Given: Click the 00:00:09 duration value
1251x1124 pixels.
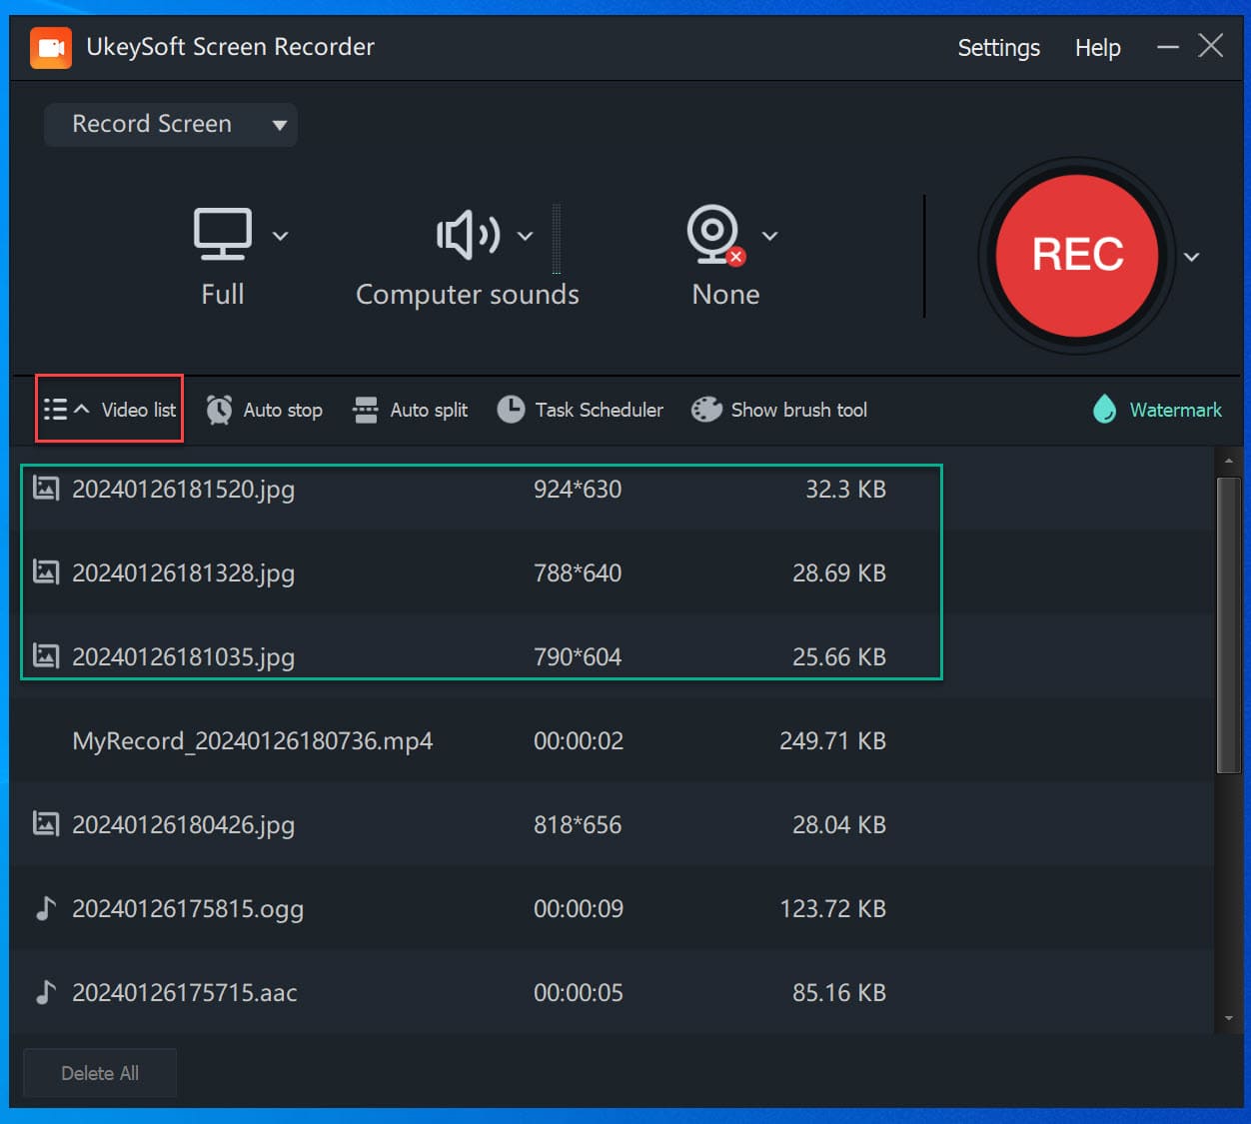Looking at the screenshot, I should click(579, 909).
